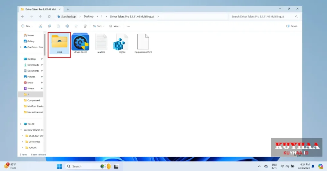
Task: Select the zip password 123 file
Action: (143, 44)
